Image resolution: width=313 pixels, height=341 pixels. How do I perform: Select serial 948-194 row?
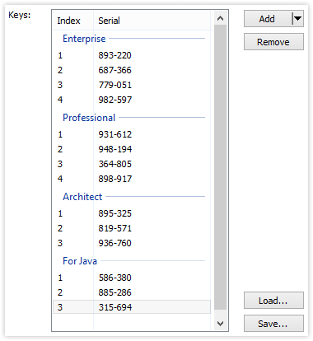pos(132,149)
